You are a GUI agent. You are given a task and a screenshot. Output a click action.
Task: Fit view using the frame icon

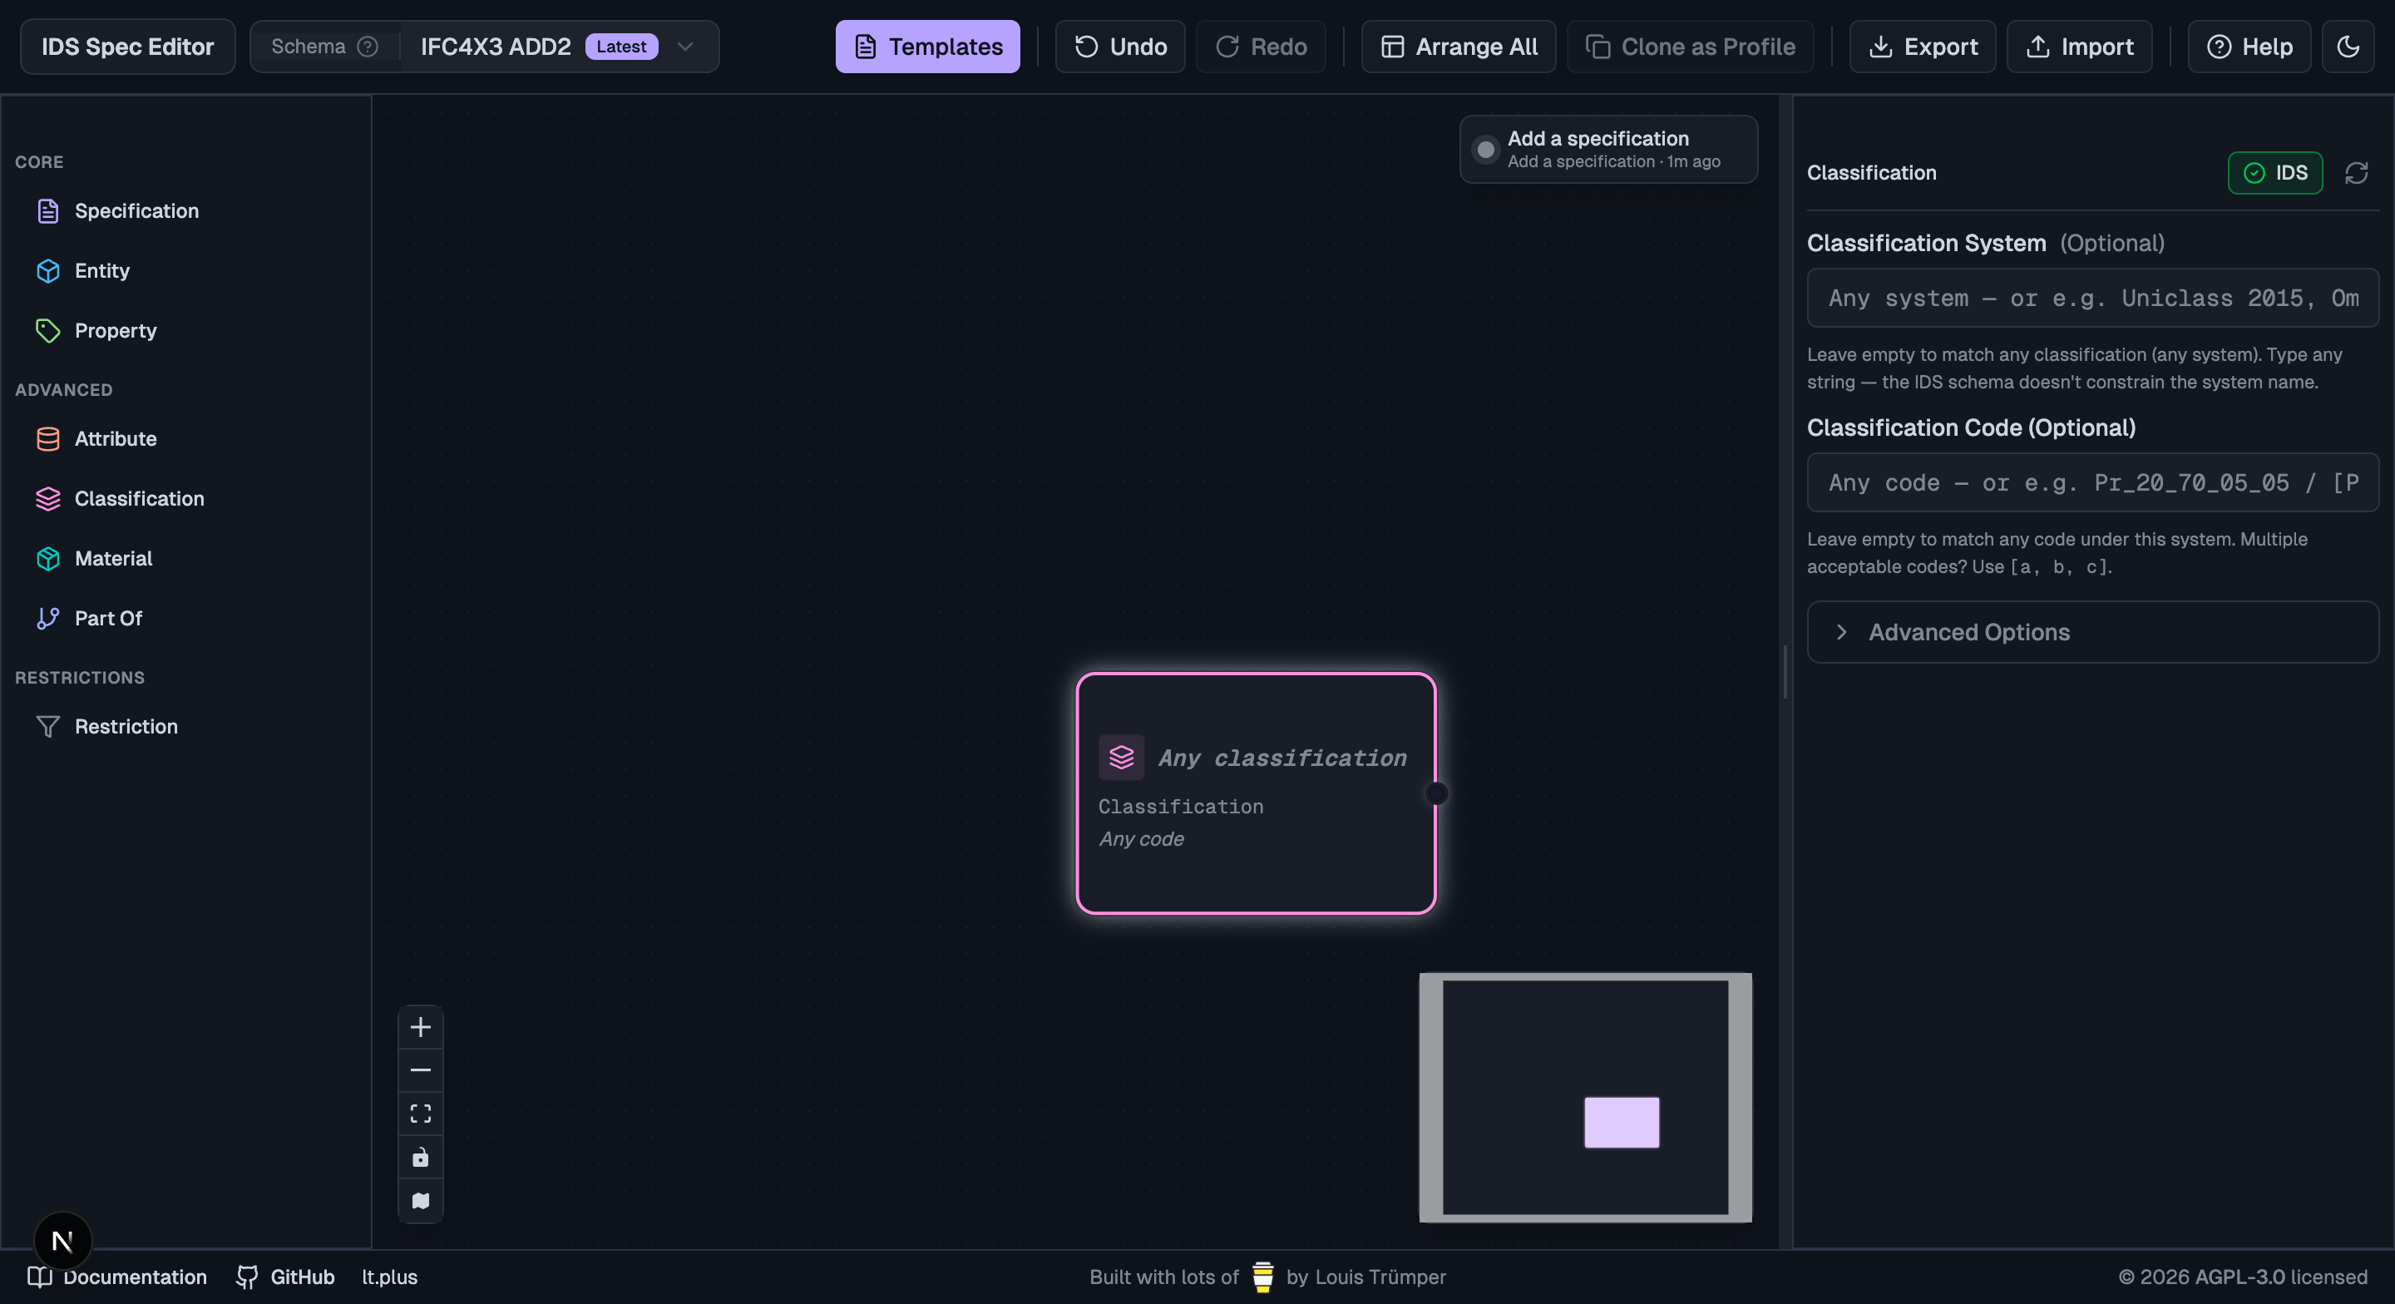(420, 1114)
